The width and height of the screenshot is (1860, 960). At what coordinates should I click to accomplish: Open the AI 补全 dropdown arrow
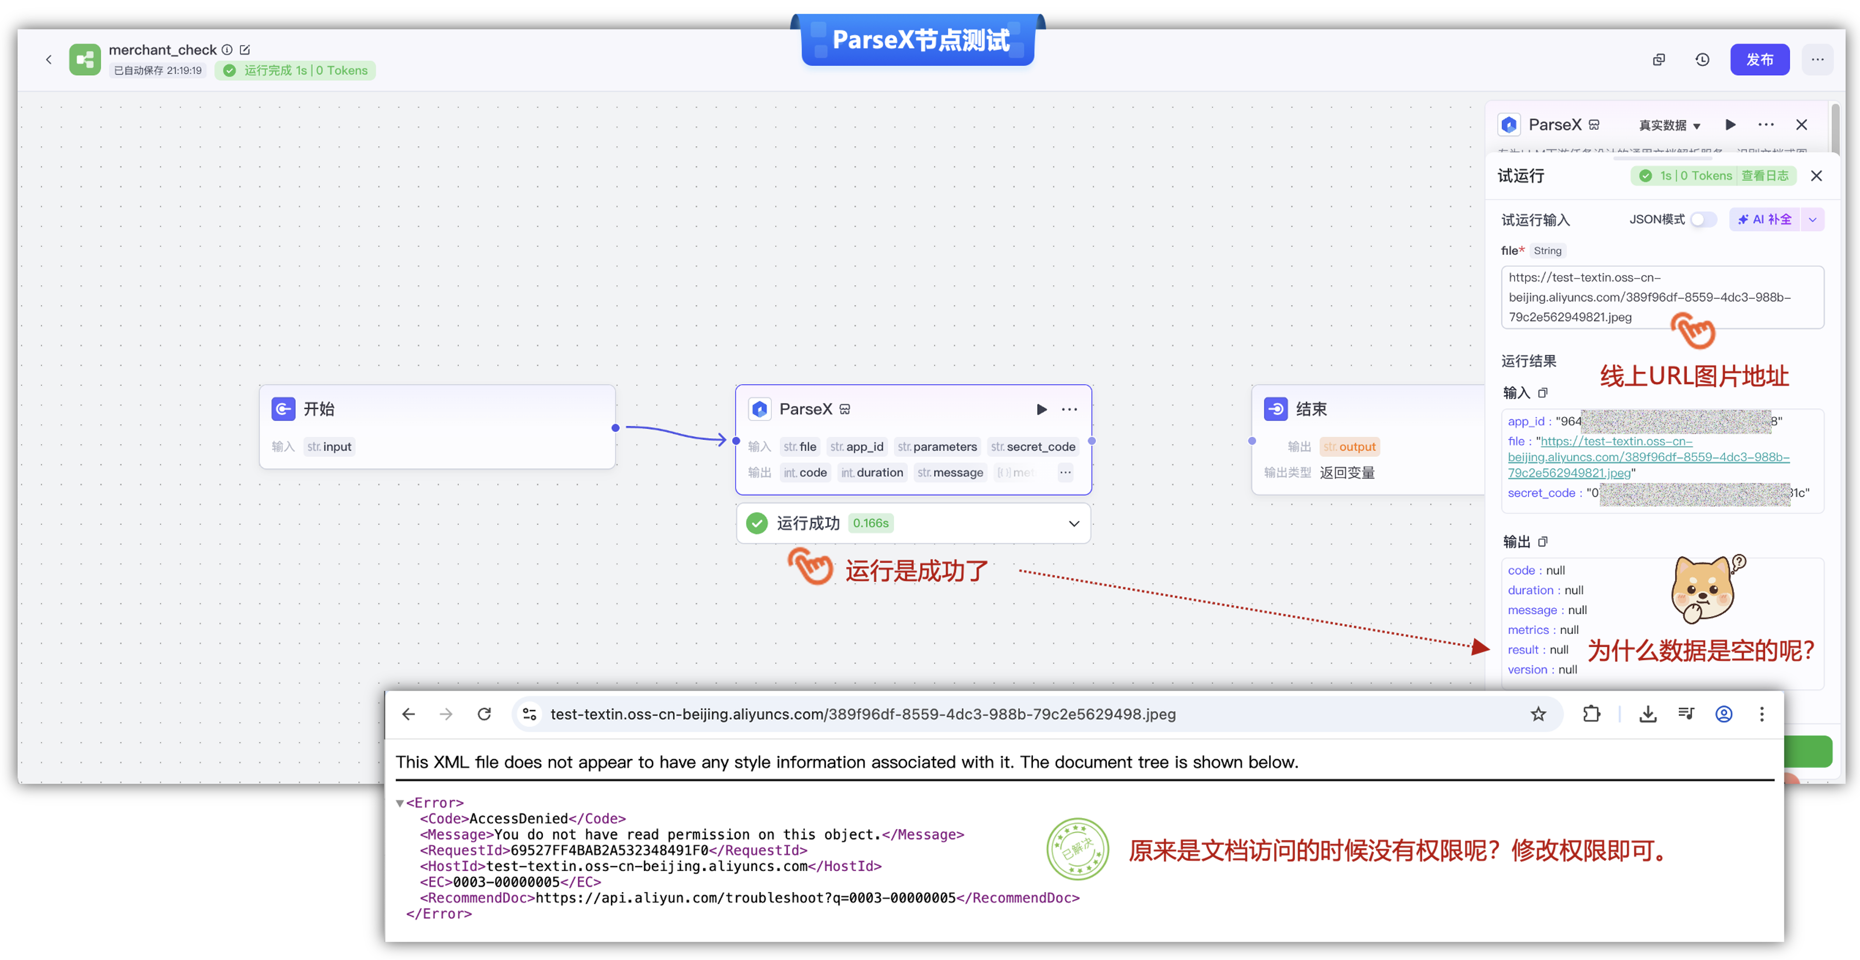coord(1812,219)
